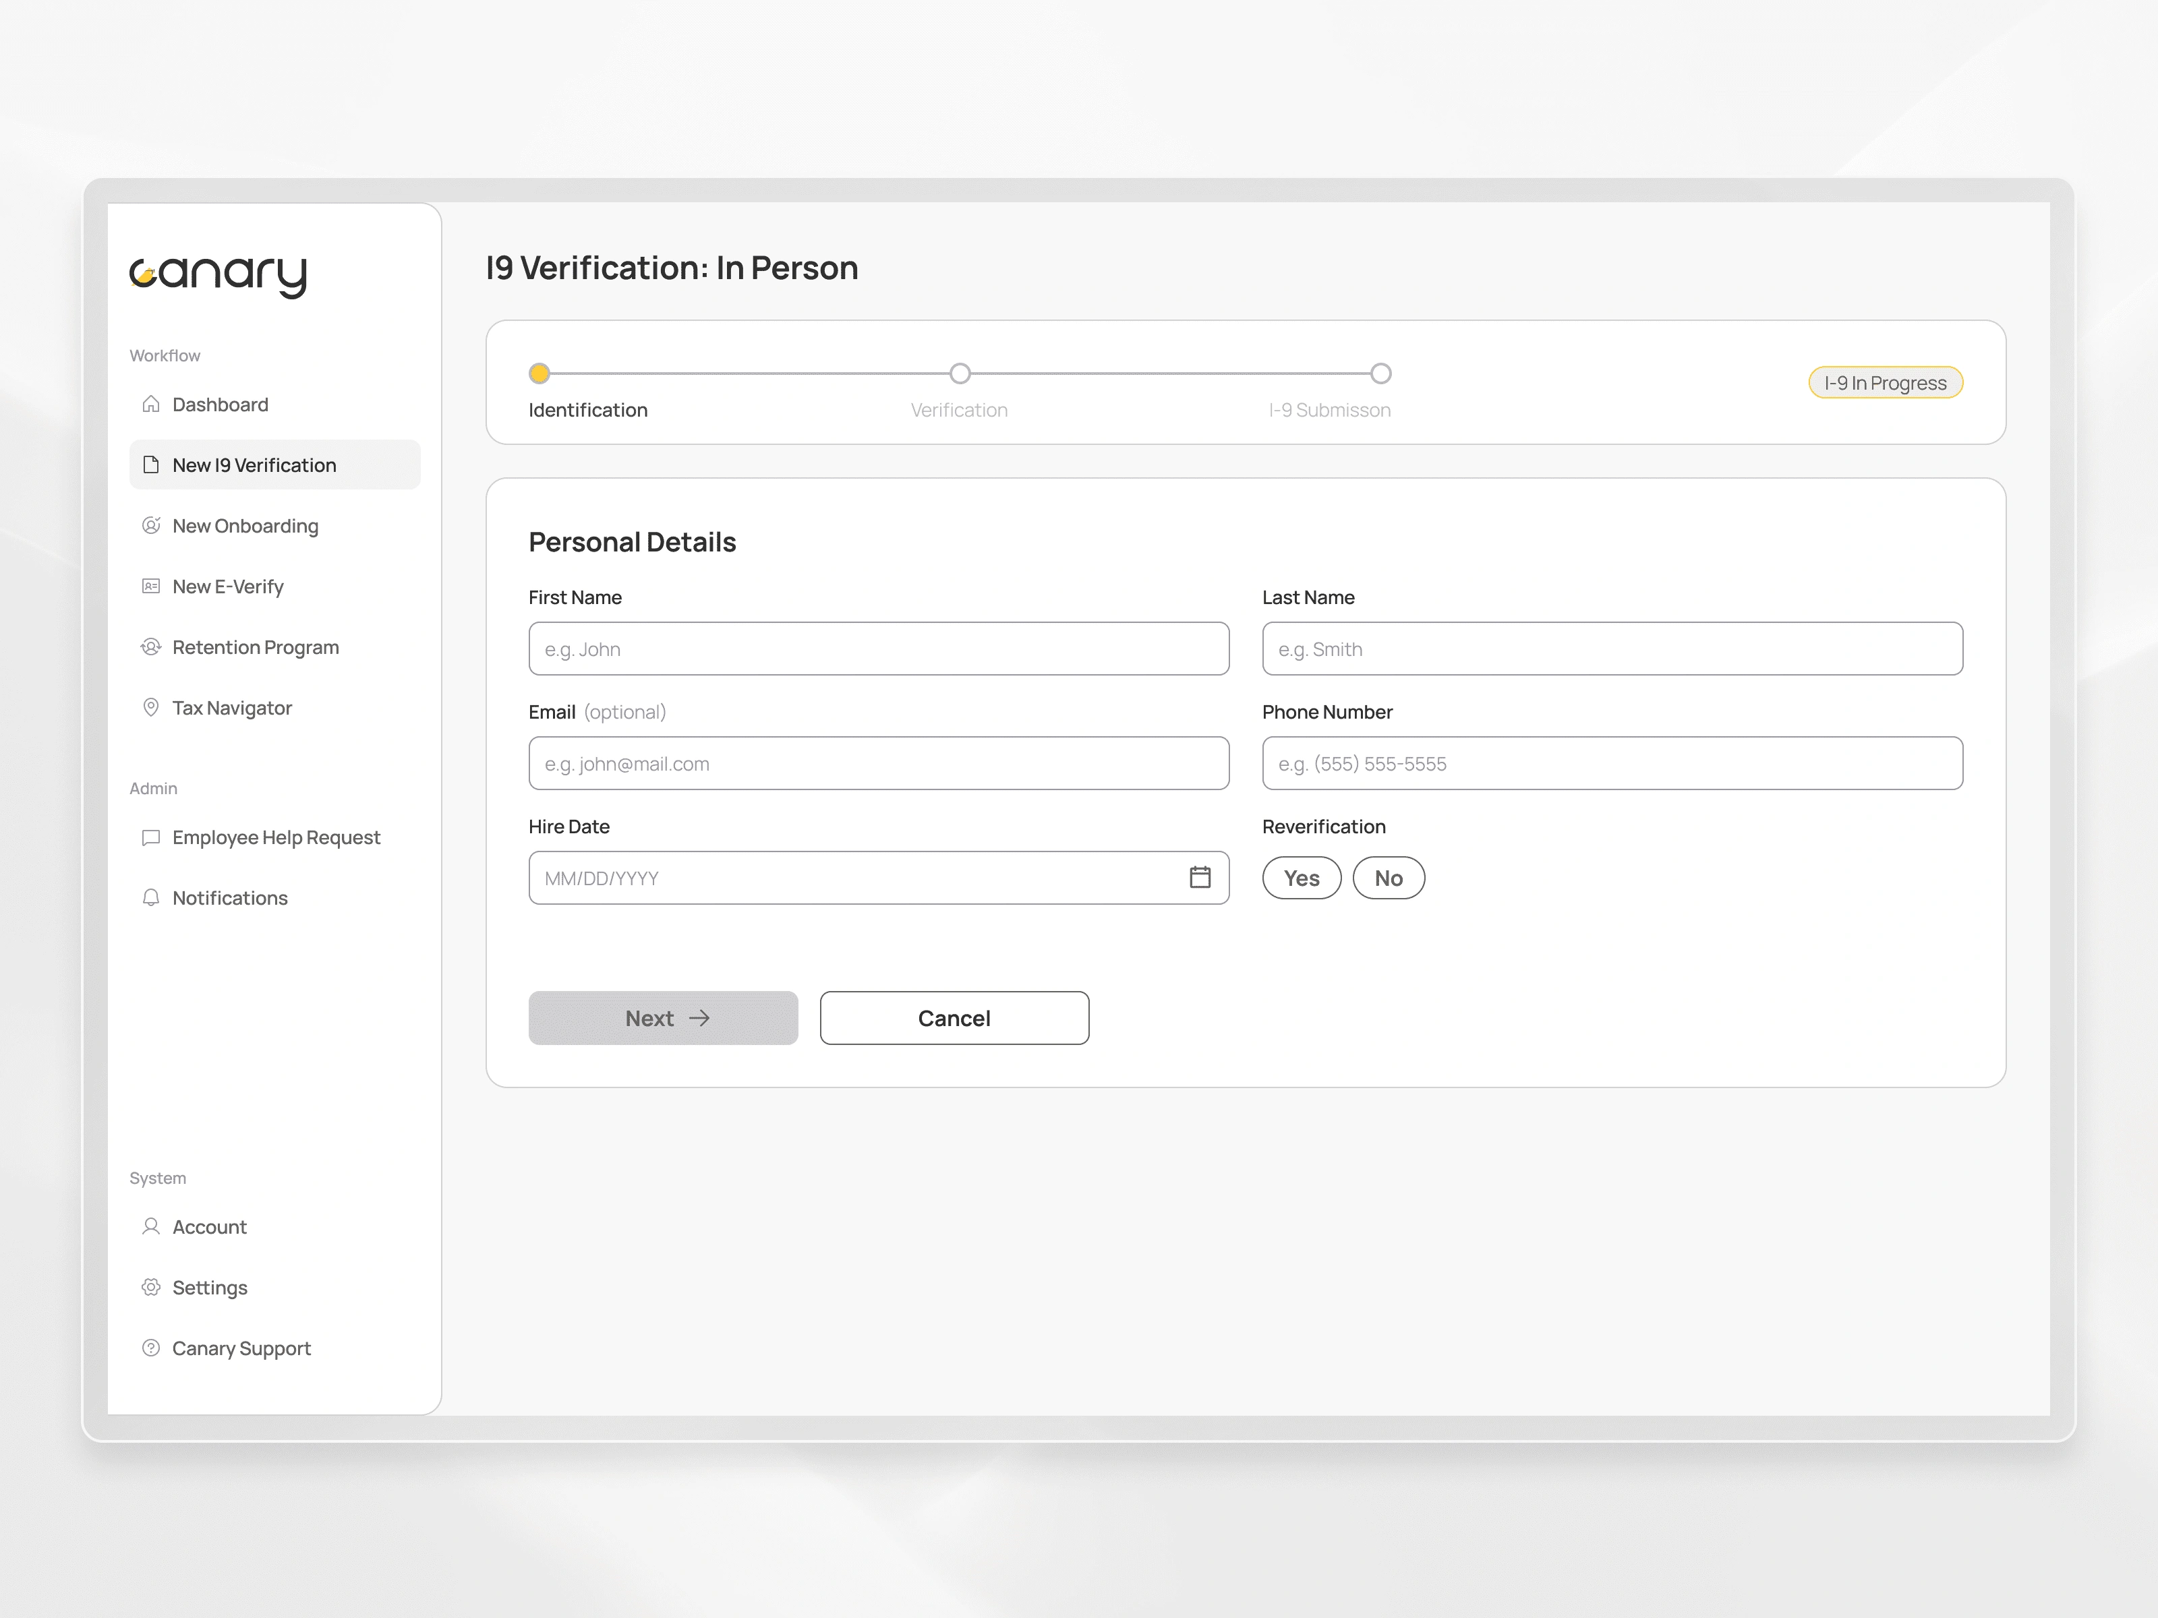Click the First Name input field
The width and height of the screenshot is (2158, 1618).
point(878,649)
